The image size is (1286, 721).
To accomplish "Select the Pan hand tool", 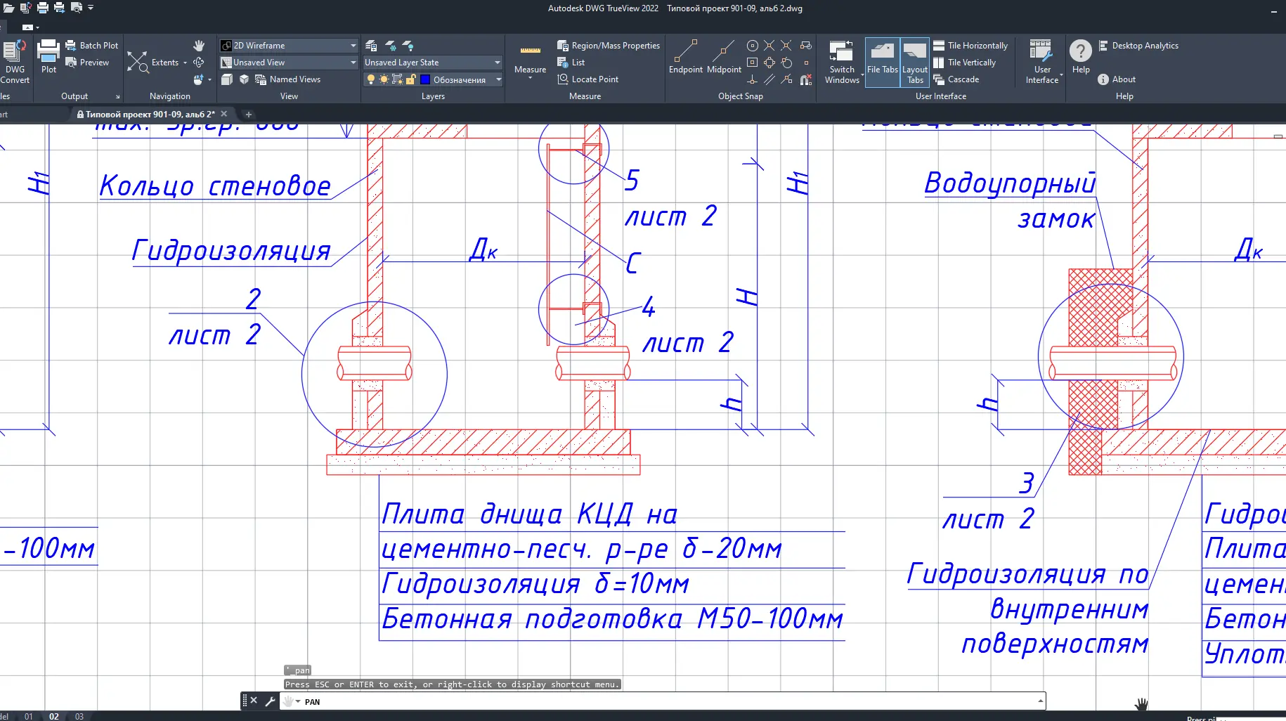I will (199, 46).
